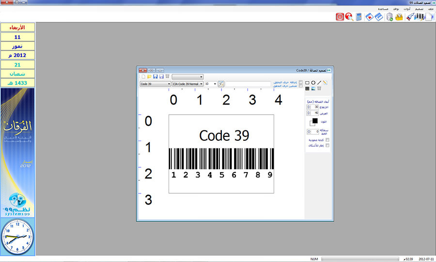This screenshot has height=262, width=436.
Task: Click the blue cascade windows icon
Action: point(379,17)
